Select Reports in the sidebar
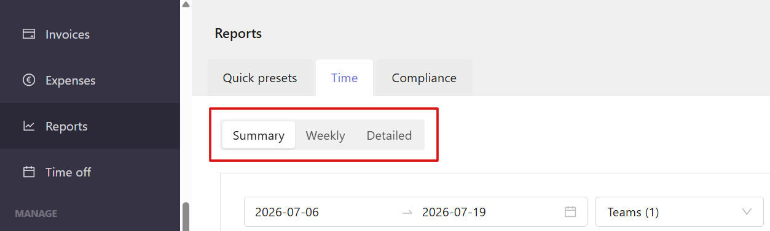 pyautogui.click(x=90, y=126)
